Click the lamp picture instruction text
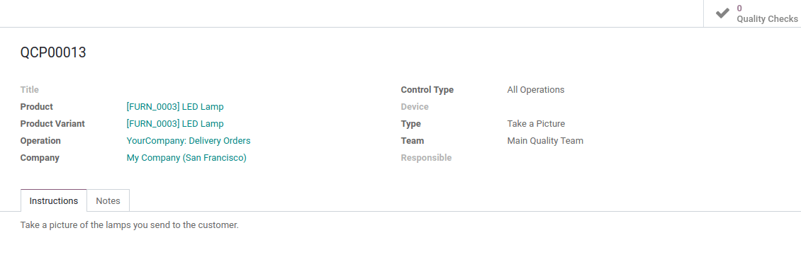801x267 pixels. 129,225
